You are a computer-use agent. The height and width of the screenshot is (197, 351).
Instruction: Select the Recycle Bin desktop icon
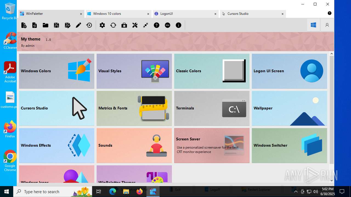[10, 11]
